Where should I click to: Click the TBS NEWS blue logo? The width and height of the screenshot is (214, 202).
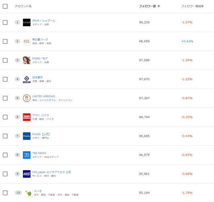click(x=27, y=155)
